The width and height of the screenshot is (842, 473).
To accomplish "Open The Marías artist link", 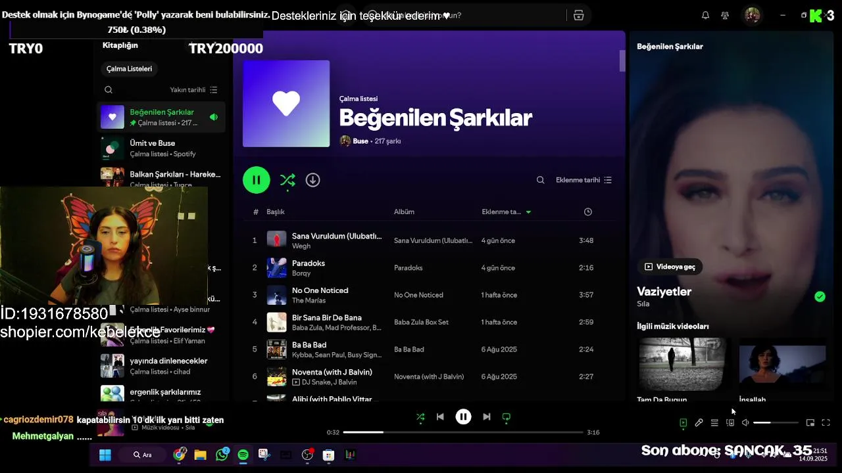I will coord(309,301).
